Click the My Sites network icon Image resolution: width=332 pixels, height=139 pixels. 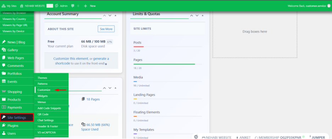[4, 6]
